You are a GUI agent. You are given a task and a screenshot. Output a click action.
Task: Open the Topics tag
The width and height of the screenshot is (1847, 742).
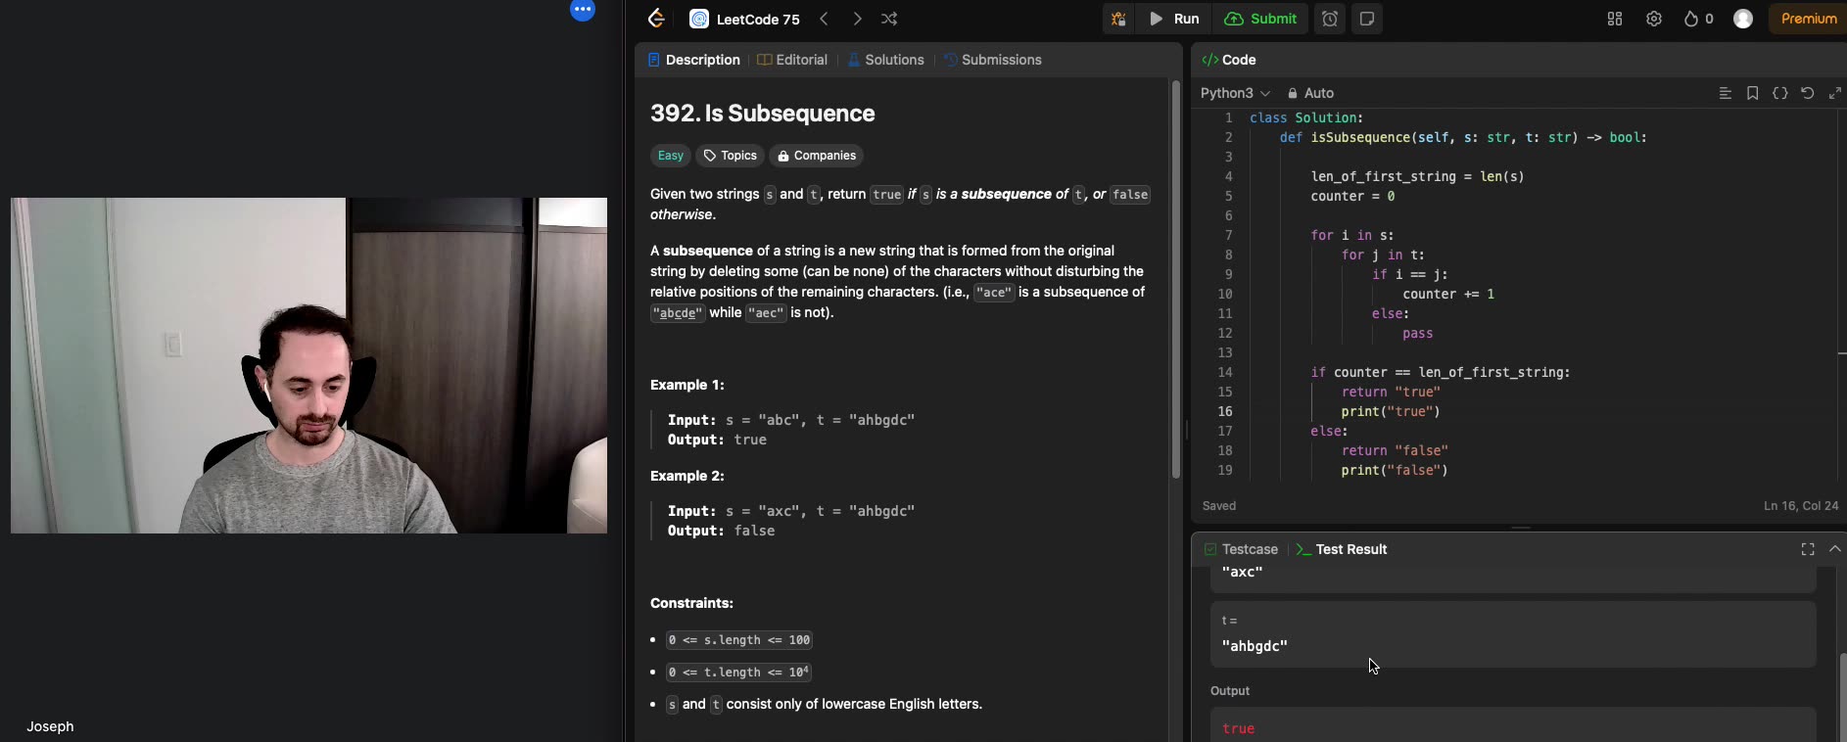[x=731, y=156]
